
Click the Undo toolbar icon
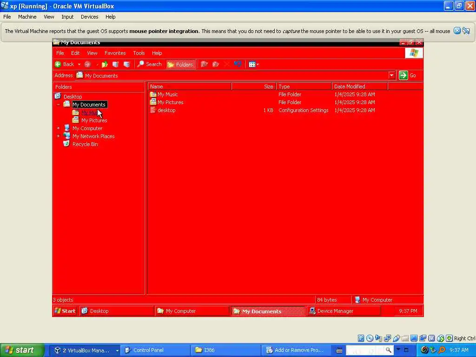(x=238, y=64)
